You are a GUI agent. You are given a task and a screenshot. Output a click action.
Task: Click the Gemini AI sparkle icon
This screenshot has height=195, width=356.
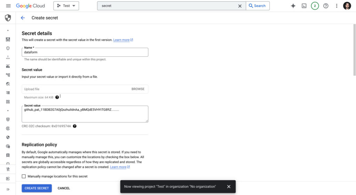(x=293, y=6)
